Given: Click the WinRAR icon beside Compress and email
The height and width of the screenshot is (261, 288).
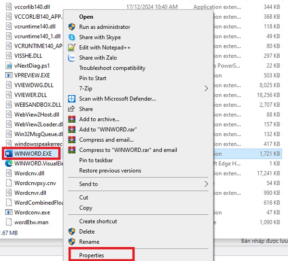Looking at the screenshot, I should 72,140.
